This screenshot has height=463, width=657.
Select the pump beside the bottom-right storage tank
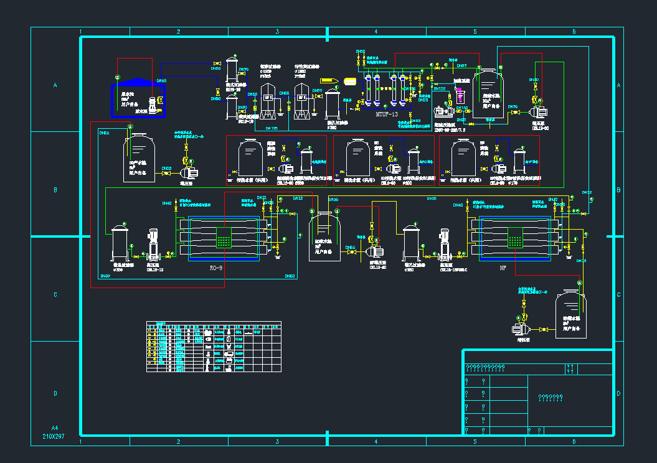tap(521, 329)
